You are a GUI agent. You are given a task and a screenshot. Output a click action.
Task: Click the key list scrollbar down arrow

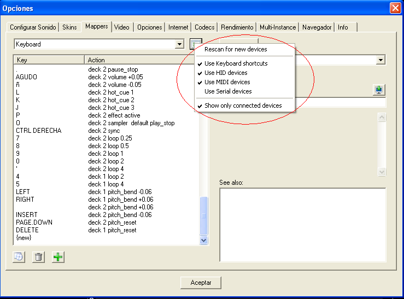[x=204, y=240]
